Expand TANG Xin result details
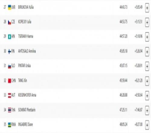Screen dimensions: 151x133 point(147,81)
